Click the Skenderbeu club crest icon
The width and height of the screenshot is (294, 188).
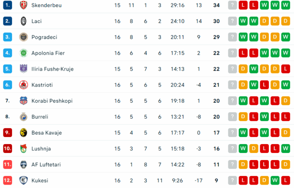23,5
